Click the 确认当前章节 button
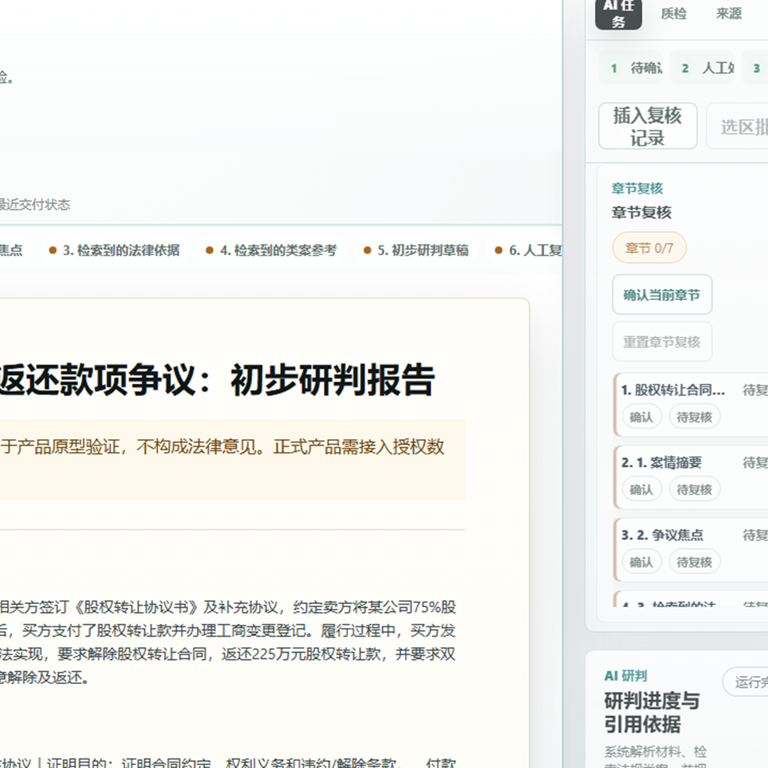 [662, 295]
